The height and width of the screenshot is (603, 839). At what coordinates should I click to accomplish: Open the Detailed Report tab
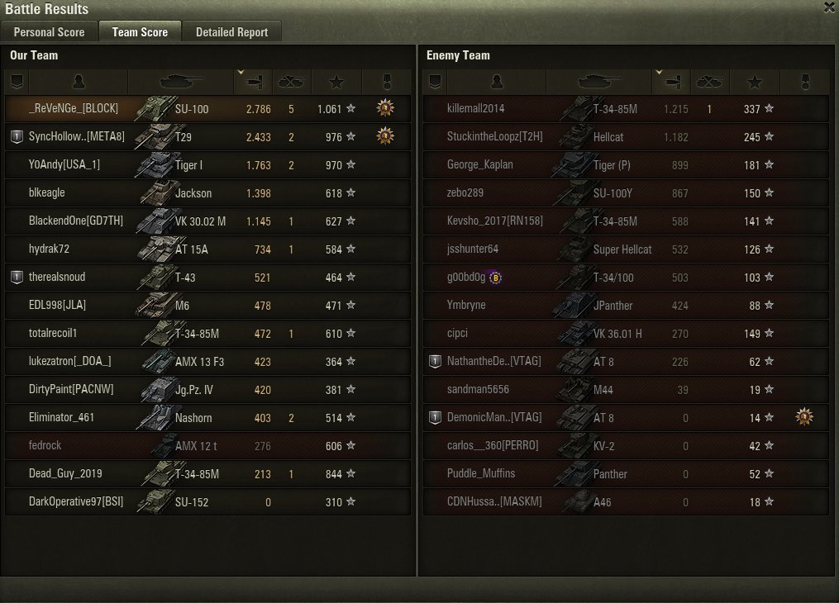[x=231, y=32]
